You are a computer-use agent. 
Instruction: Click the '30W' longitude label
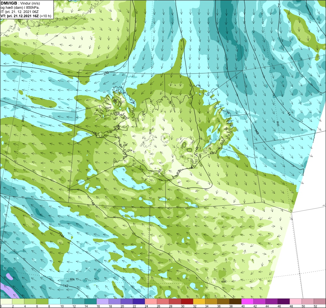[x=23, y=119]
